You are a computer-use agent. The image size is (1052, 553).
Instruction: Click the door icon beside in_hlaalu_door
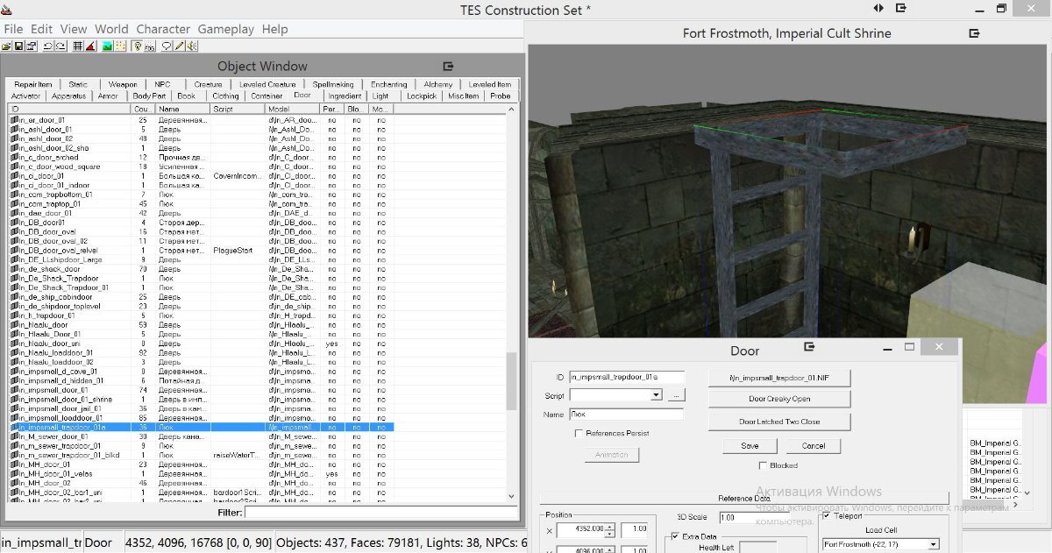(13, 325)
